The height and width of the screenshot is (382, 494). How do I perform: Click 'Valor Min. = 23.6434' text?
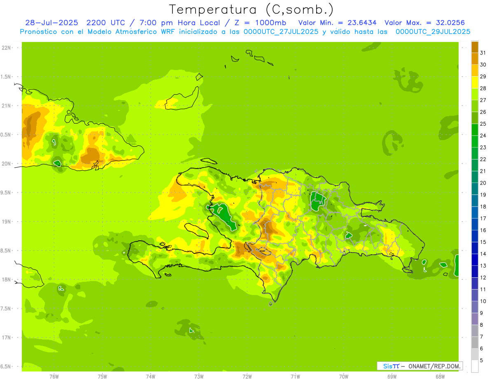[x=337, y=23]
